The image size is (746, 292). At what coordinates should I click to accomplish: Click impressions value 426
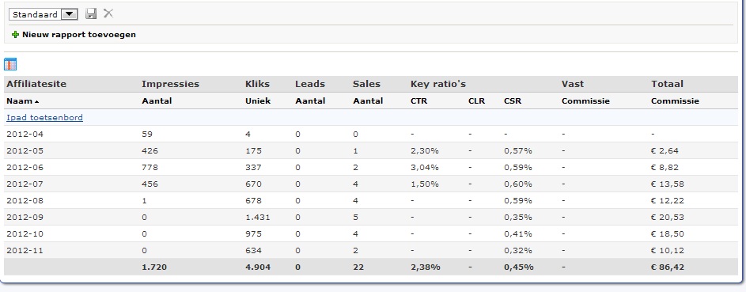click(150, 151)
